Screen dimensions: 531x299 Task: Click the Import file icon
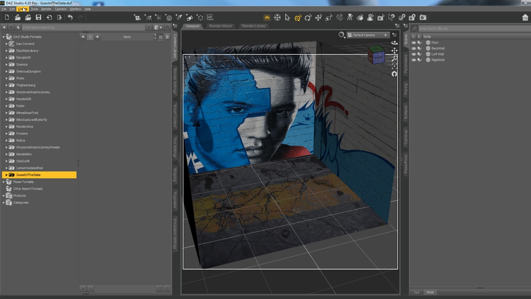coord(49,17)
